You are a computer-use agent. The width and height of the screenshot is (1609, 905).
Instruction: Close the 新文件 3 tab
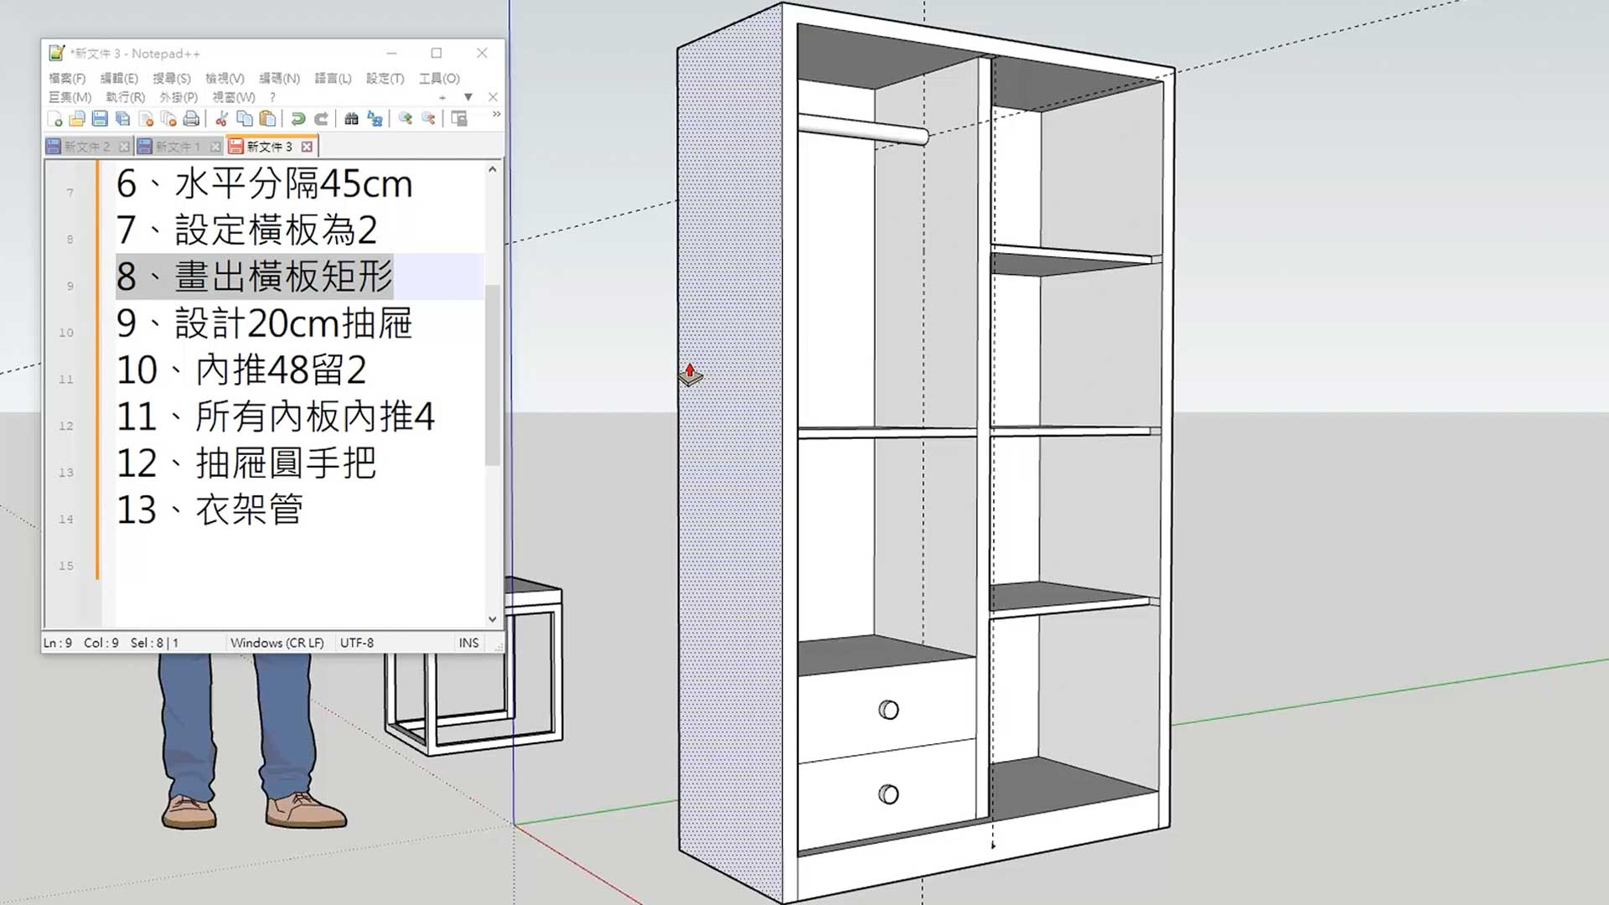point(307,147)
